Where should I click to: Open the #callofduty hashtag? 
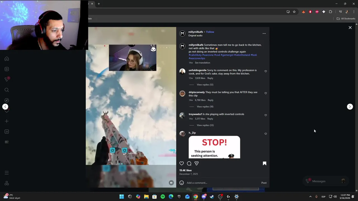195,55
